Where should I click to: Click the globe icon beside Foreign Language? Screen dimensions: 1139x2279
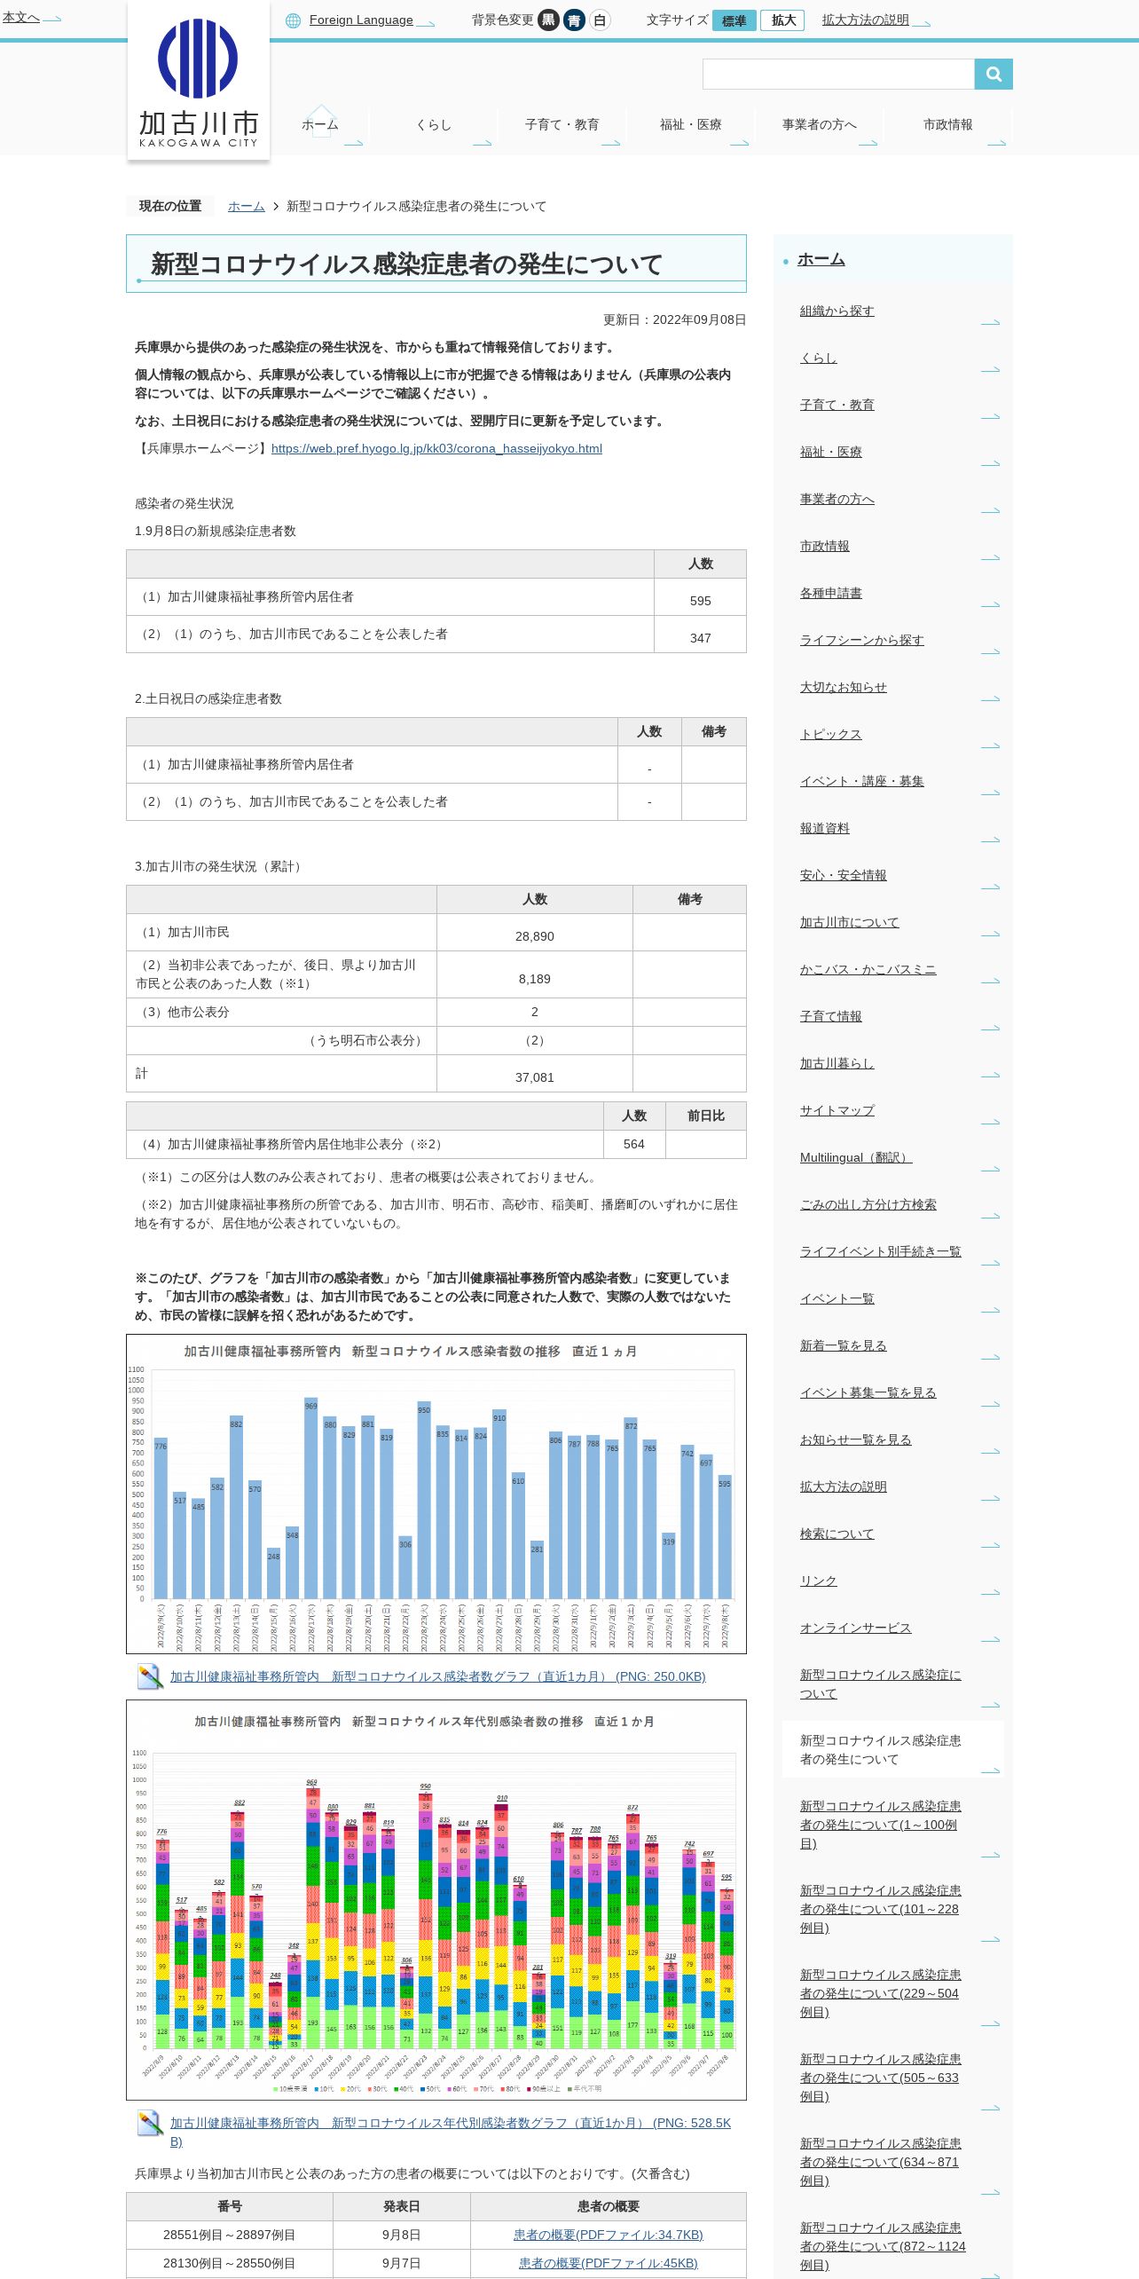click(293, 20)
